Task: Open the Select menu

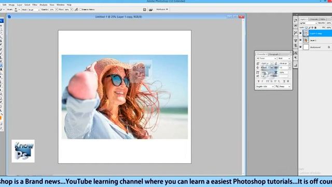Action: point(27,5)
